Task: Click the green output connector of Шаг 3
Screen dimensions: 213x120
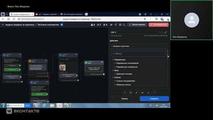Action: click(48, 73)
